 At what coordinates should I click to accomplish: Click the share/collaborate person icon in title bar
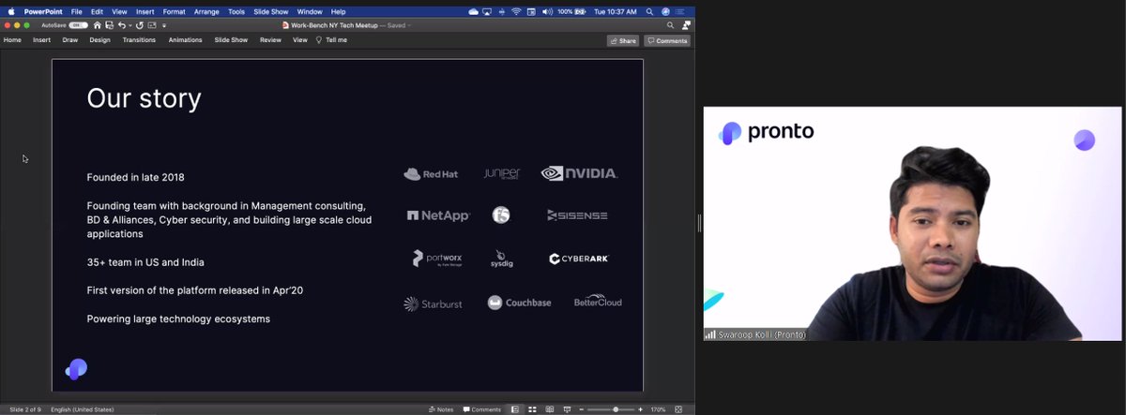pyautogui.click(x=687, y=25)
